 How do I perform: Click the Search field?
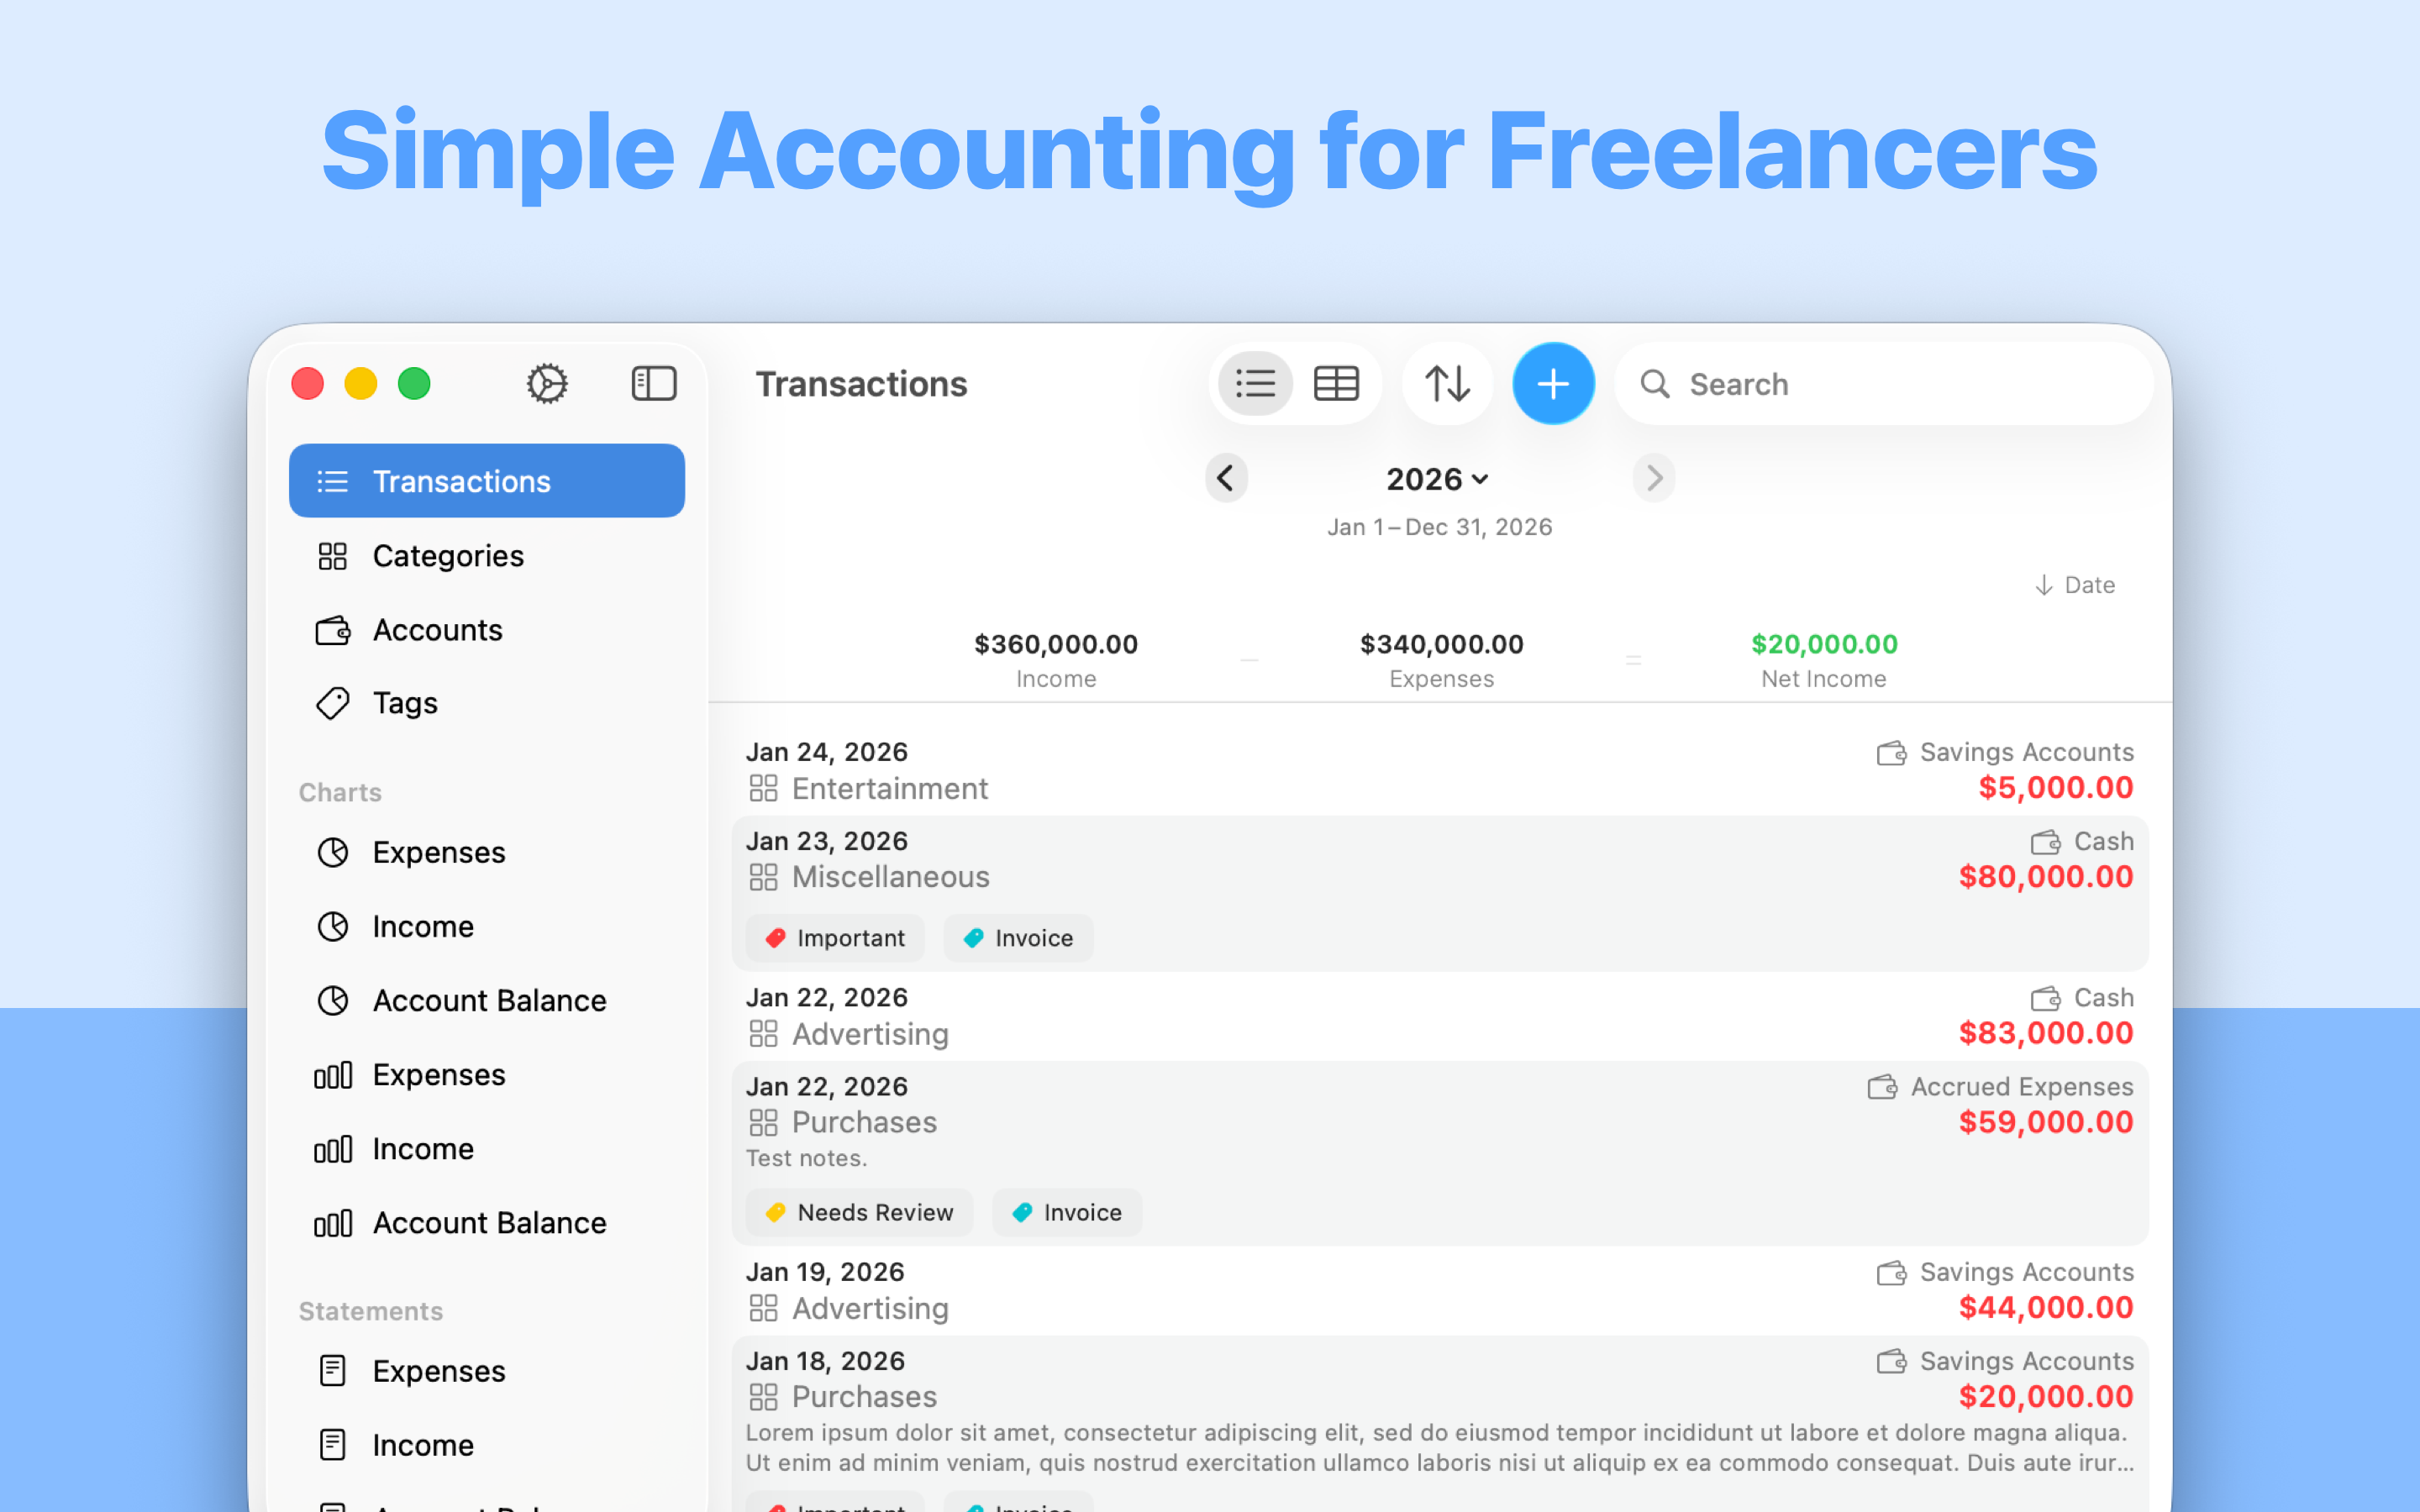1883,384
